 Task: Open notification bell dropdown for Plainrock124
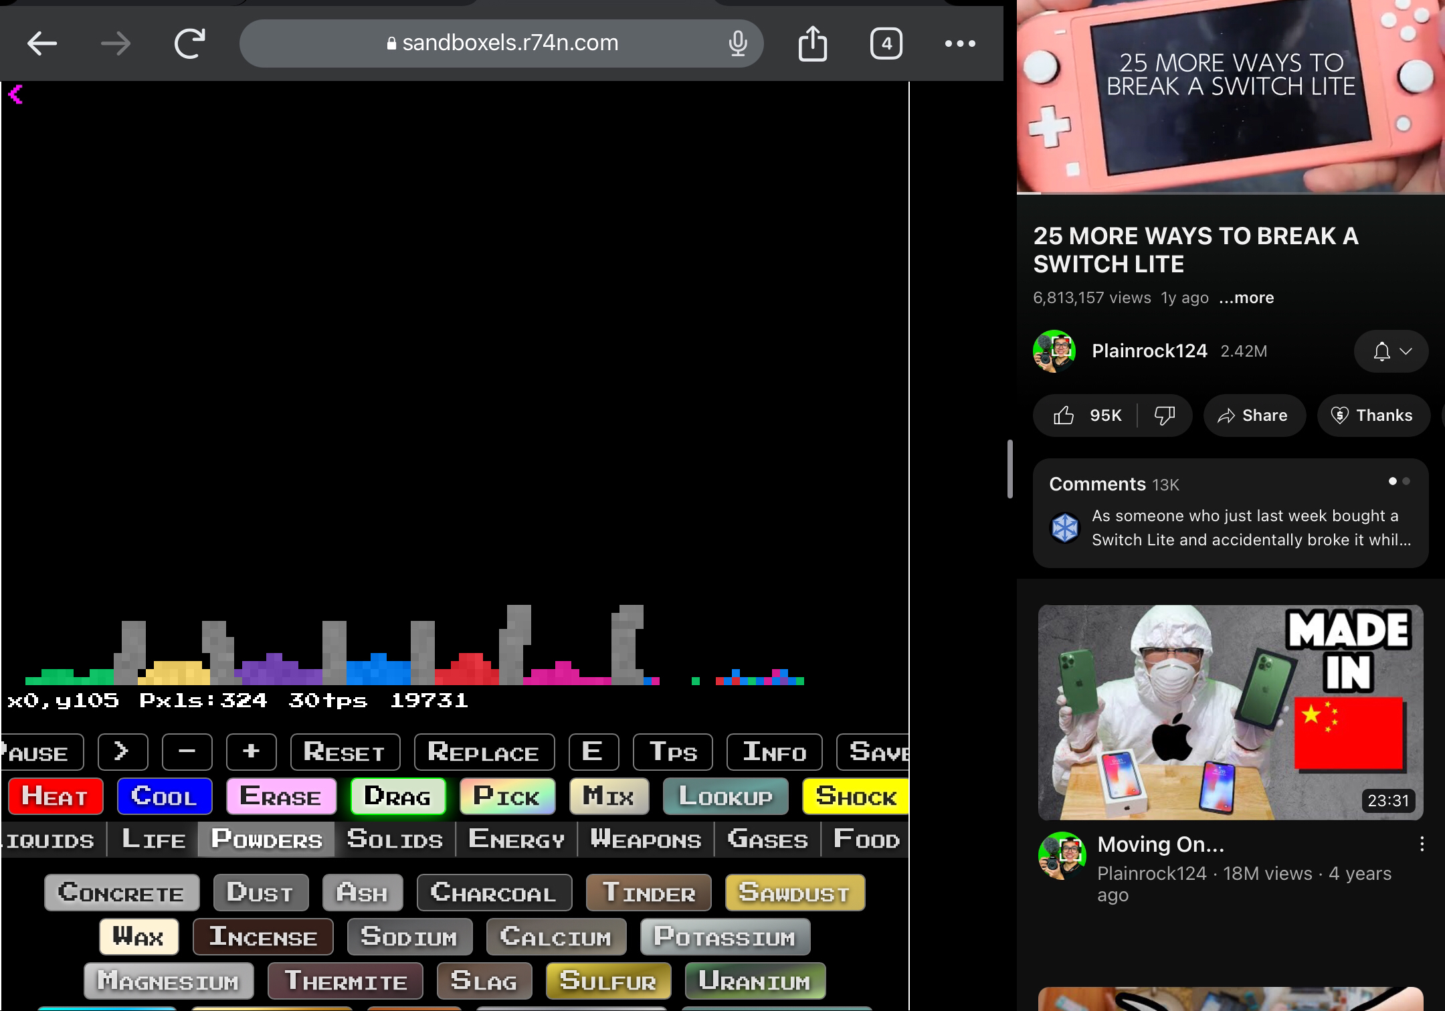[x=1391, y=351]
